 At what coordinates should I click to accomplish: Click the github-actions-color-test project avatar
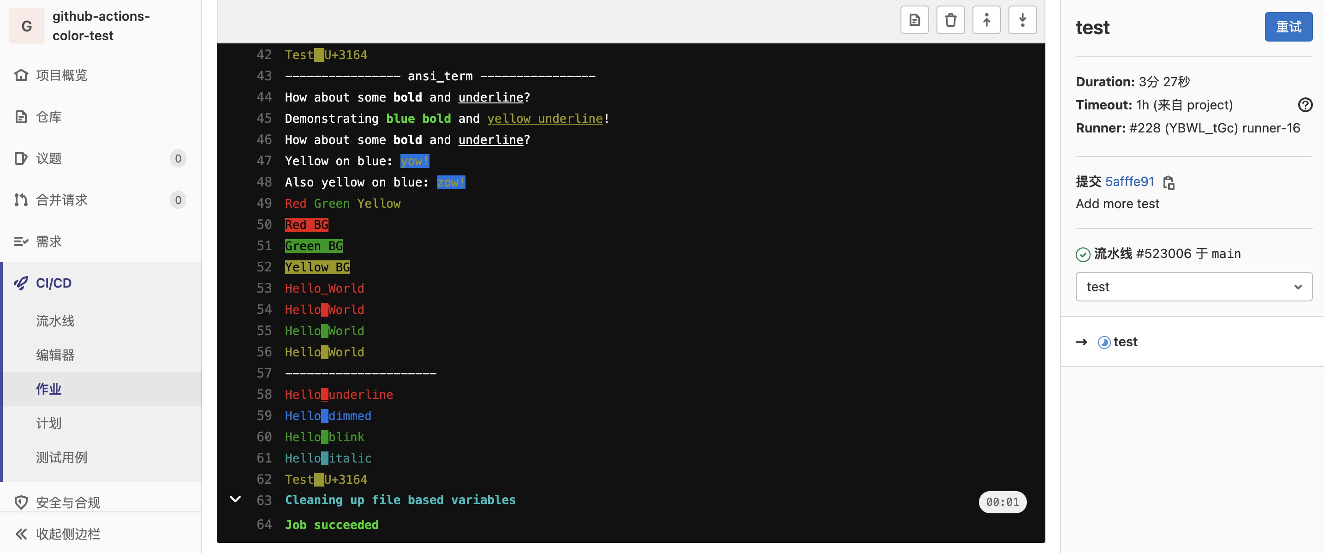[x=26, y=25]
